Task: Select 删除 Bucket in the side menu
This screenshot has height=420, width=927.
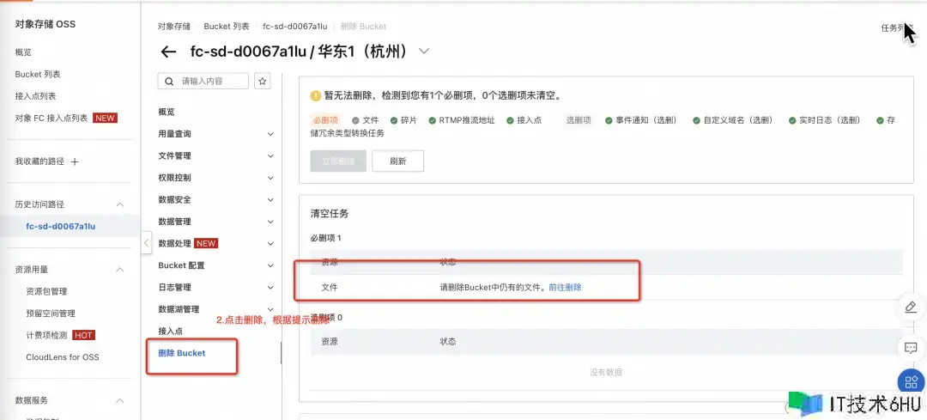Action: (x=182, y=353)
